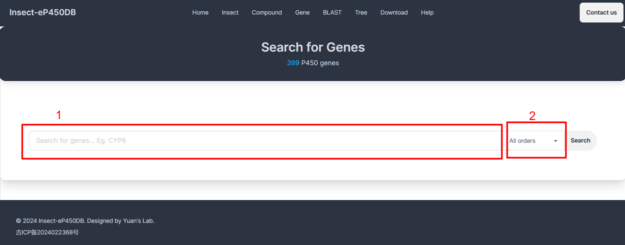Open the BLAST tool page
Screen dimensions: 625x245
332,13
